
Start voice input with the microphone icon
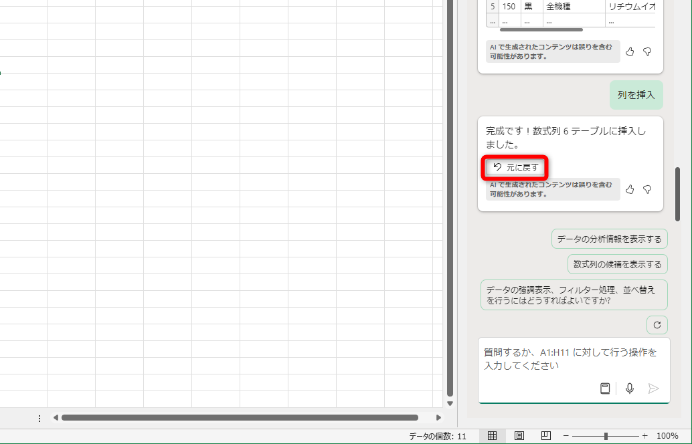click(x=629, y=388)
